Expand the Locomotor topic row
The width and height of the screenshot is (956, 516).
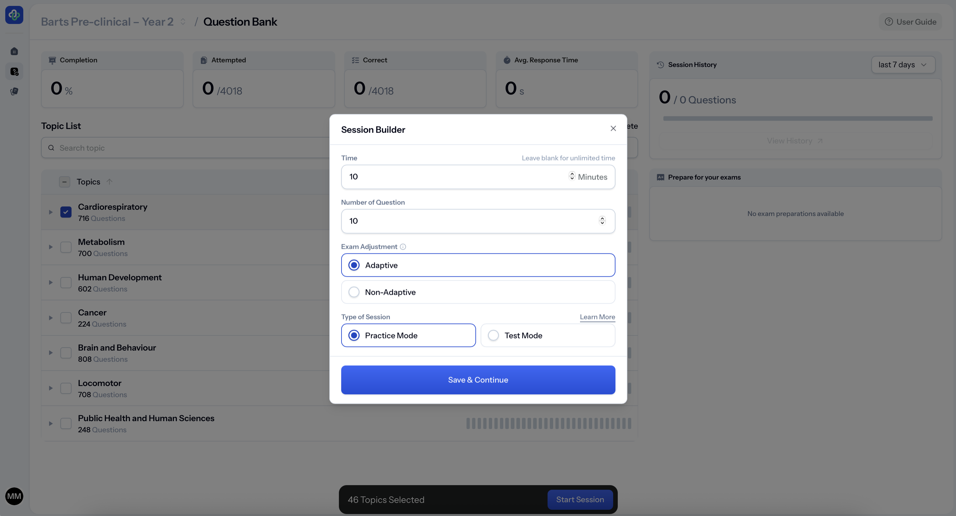click(x=51, y=388)
